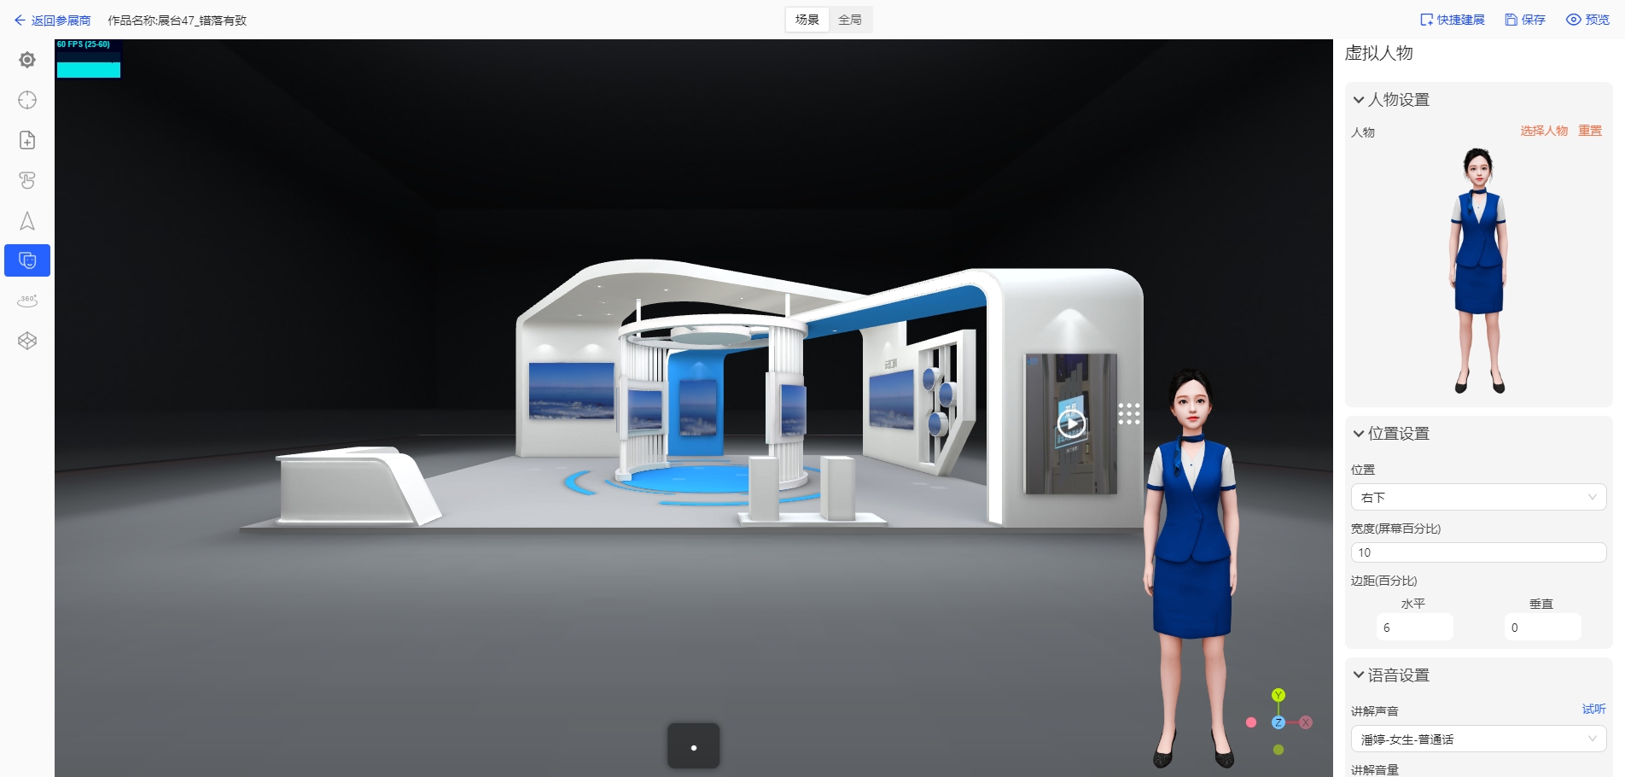The width and height of the screenshot is (1625, 777).
Task: Select the hand interaction tool icon
Action: point(26,179)
